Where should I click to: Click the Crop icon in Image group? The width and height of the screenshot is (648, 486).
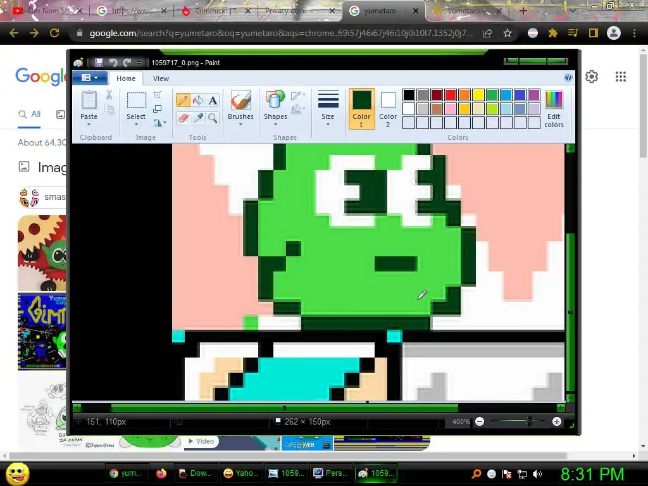[x=158, y=95]
